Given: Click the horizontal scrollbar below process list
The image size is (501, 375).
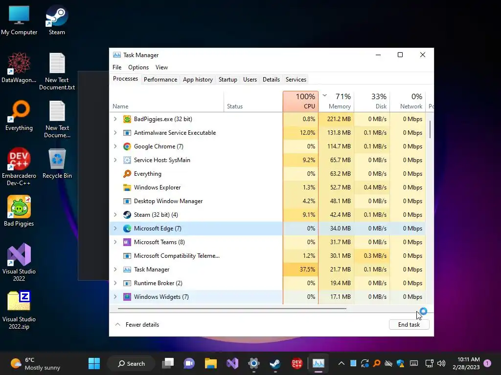Looking at the screenshot, I should (x=232, y=309).
